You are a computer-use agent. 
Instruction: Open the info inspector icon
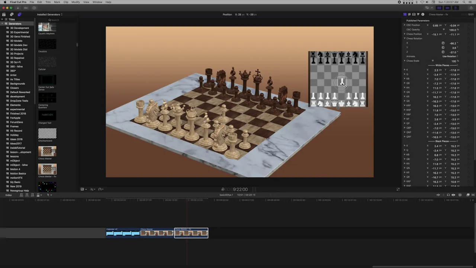pos(423,15)
